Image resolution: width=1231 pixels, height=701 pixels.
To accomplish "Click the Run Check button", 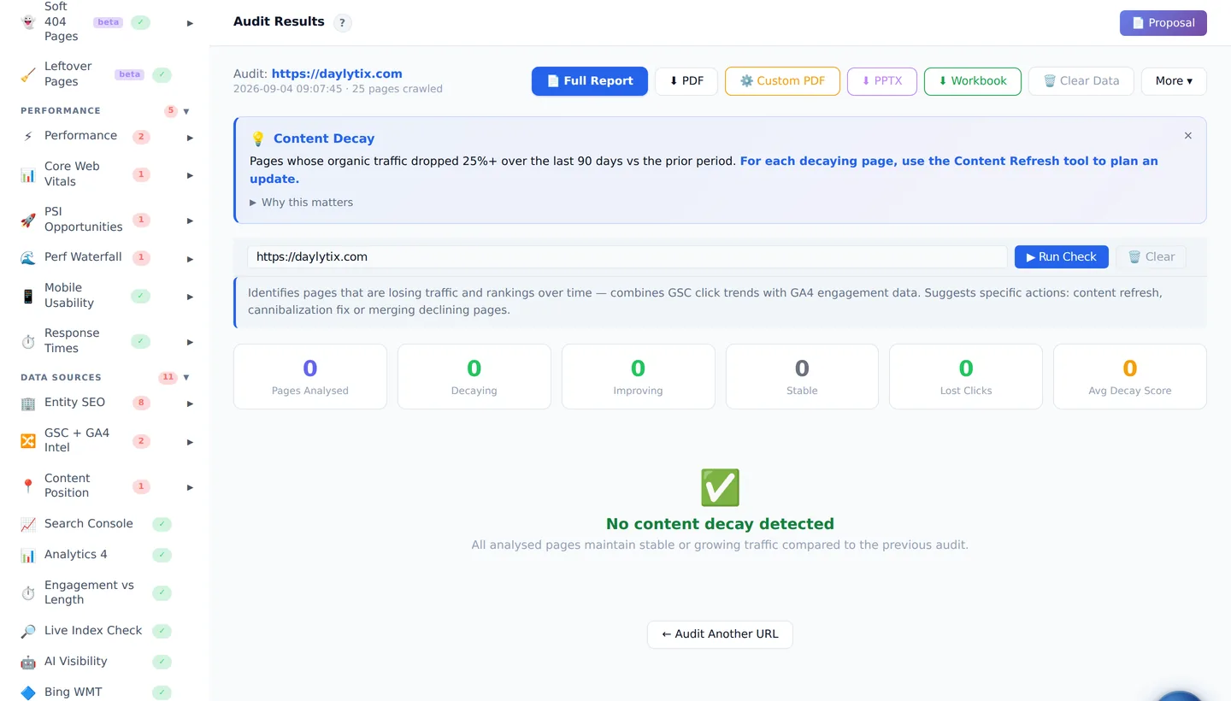I will 1062,257.
